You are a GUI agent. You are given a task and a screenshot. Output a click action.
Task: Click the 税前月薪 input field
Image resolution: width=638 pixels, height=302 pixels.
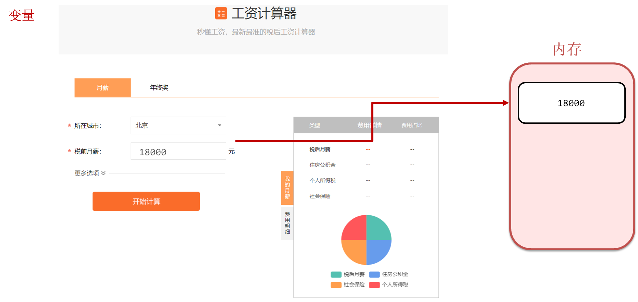[178, 152]
